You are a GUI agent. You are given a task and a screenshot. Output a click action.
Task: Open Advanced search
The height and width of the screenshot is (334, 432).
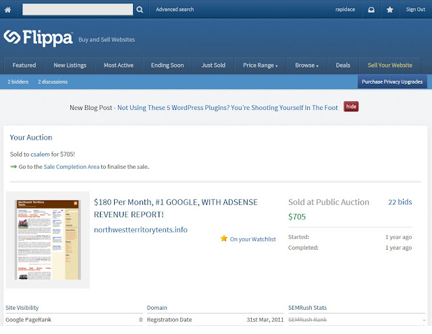coord(175,9)
